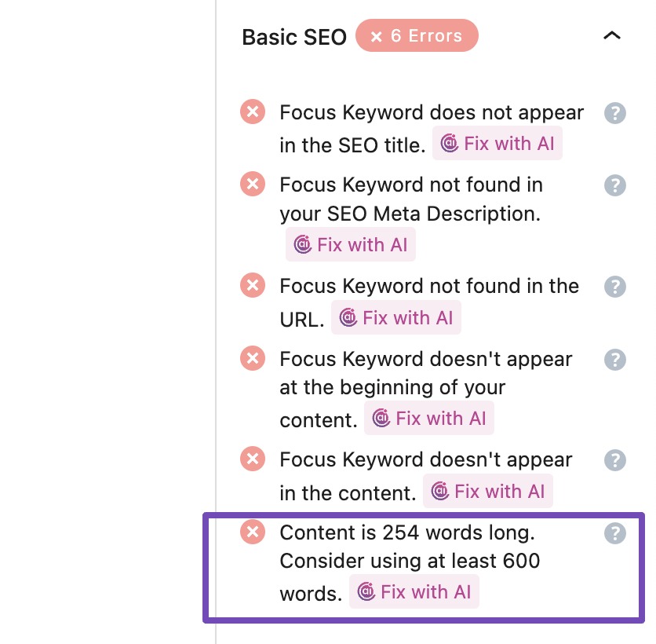Open help for keyword in content error
The height and width of the screenshot is (644, 656).
pos(615,460)
